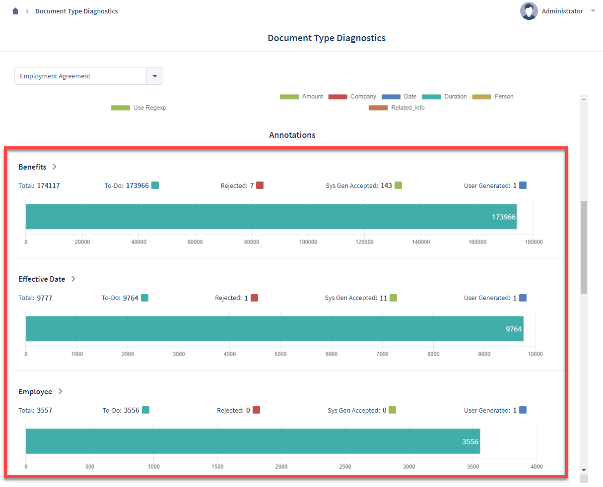Image resolution: width=603 pixels, height=487 pixels.
Task: Toggle the Duration legend item
Action: point(444,97)
